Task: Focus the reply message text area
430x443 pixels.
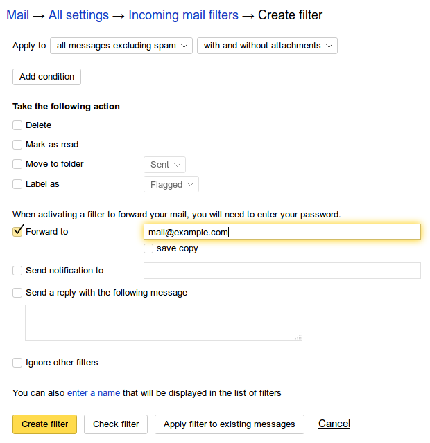Action: point(164,323)
